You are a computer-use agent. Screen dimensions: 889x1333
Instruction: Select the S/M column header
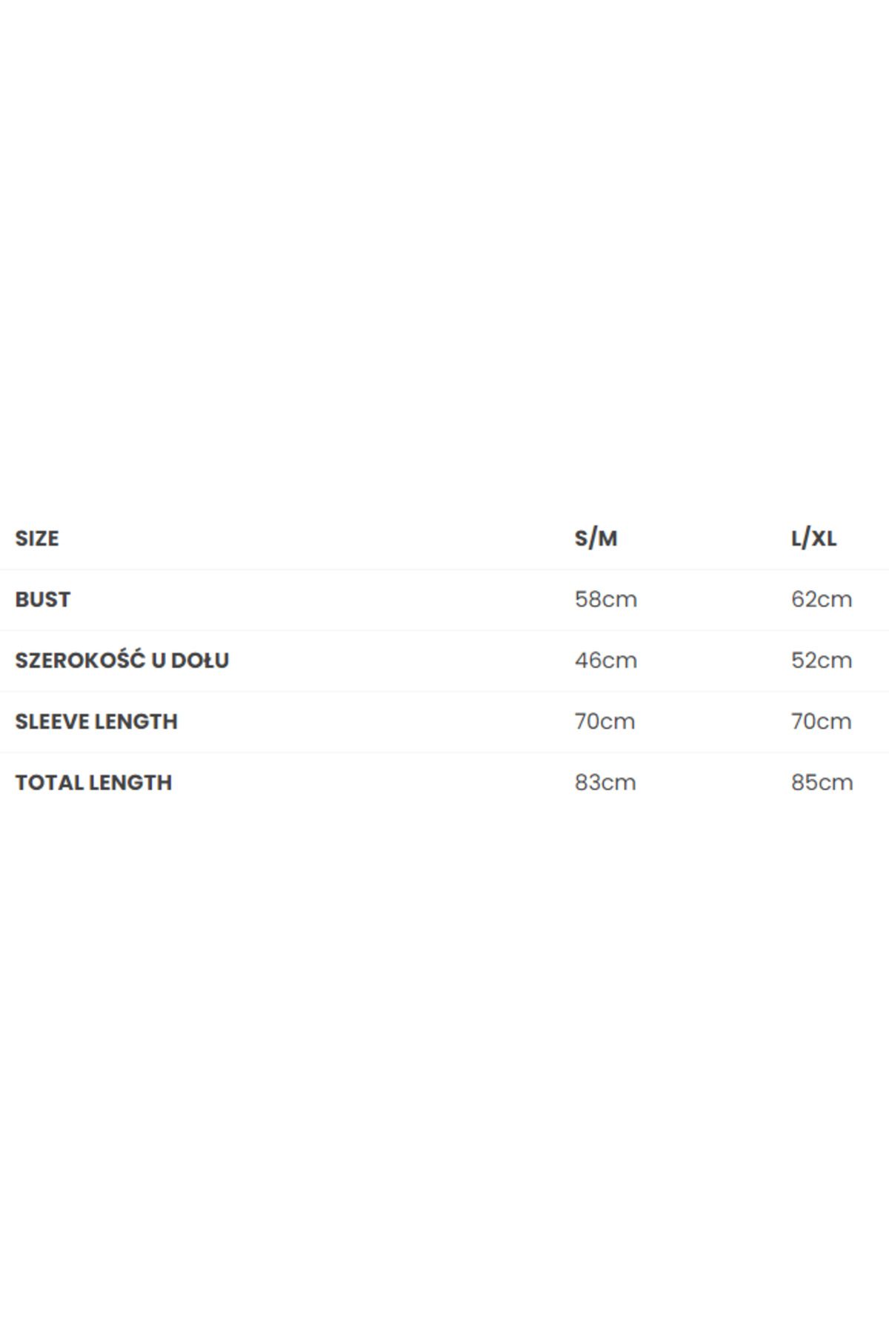[x=596, y=538]
